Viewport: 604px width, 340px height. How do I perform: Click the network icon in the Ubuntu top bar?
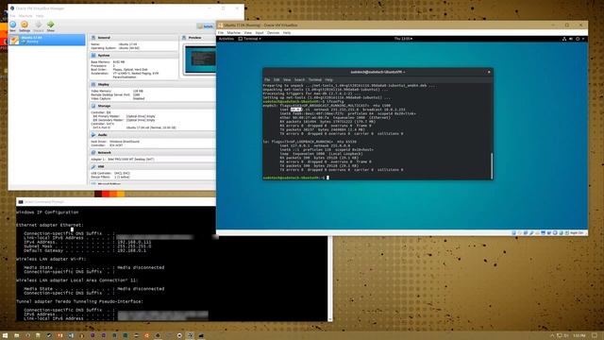pos(564,39)
